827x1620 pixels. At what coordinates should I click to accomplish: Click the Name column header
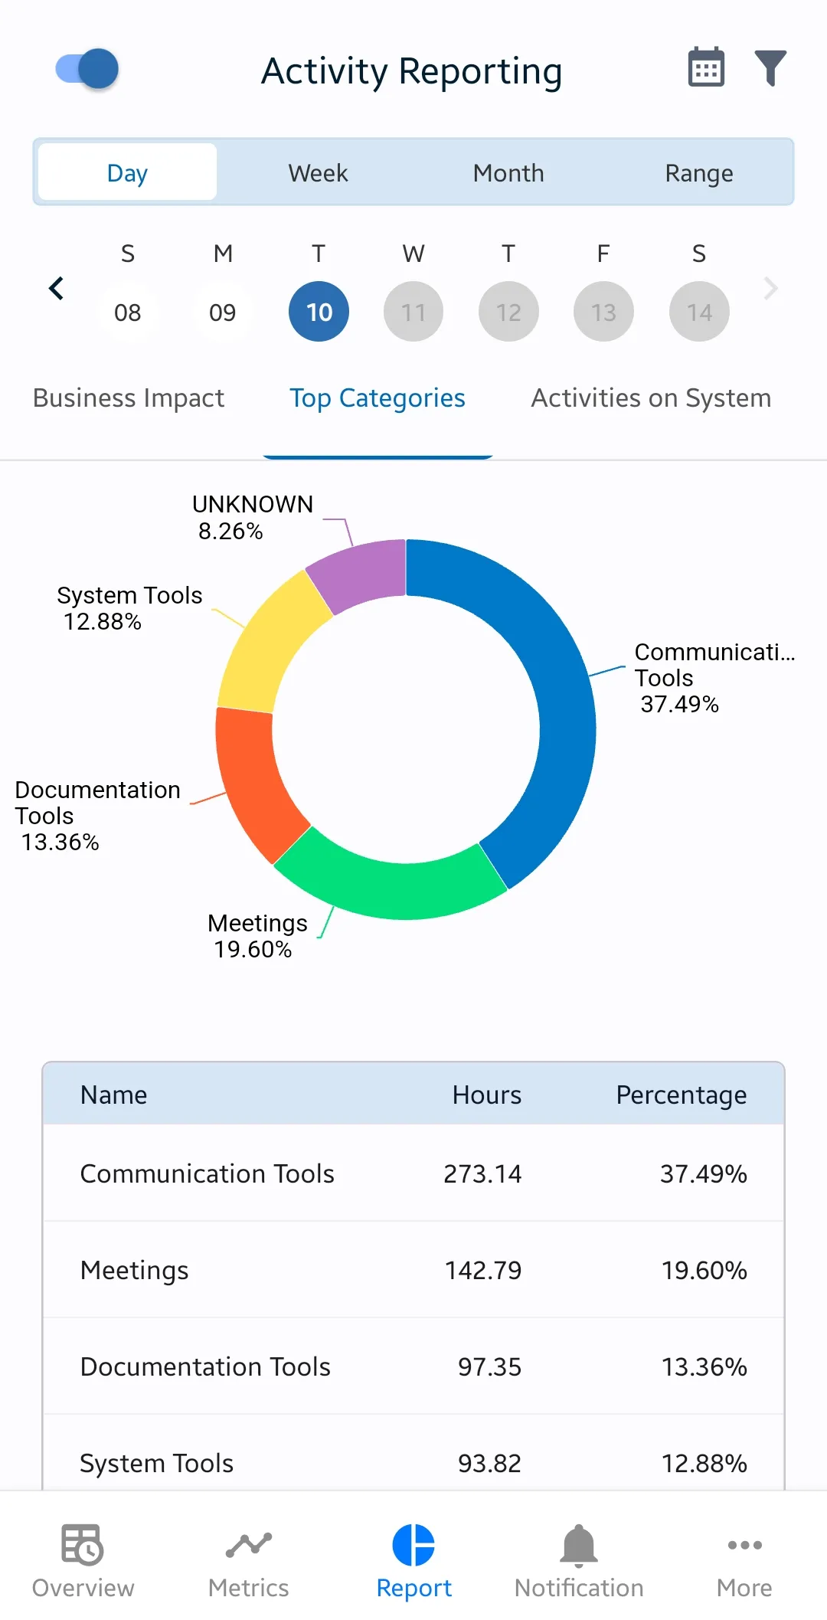click(x=114, y=1095)
